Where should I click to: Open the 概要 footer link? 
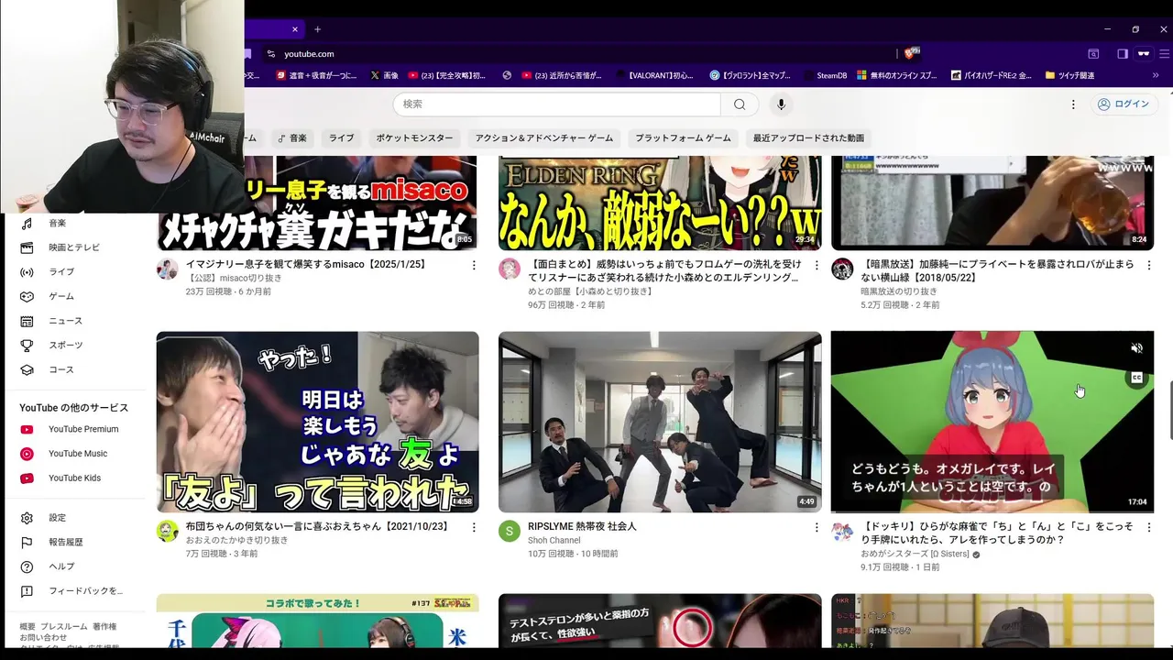27,626
